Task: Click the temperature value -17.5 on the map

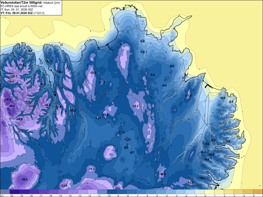Action: click(x=8, y=100)
